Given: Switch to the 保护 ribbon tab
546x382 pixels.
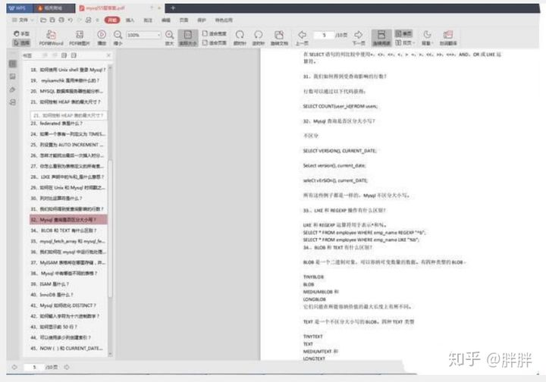Looking at the screenshot, I should pos(202,20).
